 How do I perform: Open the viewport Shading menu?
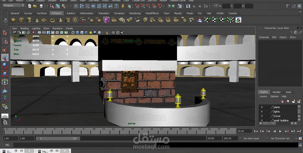tap(24, 28)
